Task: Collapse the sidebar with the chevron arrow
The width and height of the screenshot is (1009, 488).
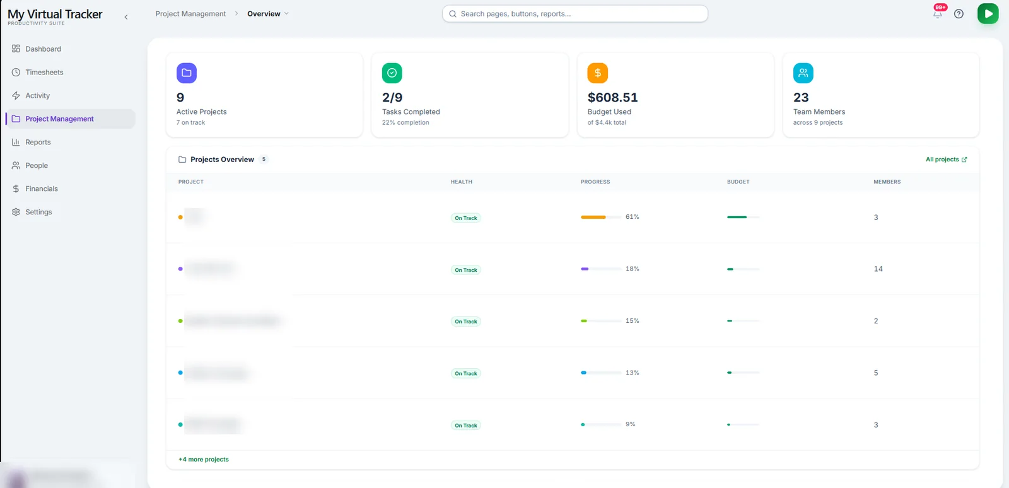Action: coord(126,17)
